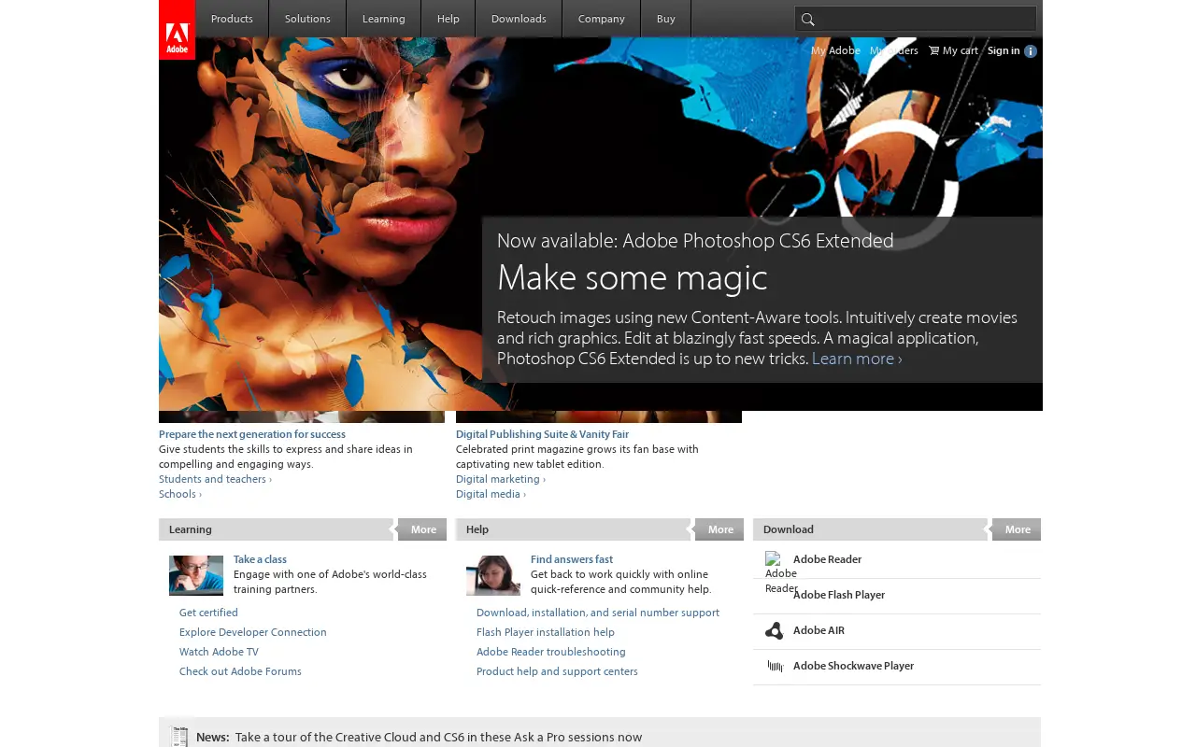Click More in the Learning section header
1196x747 pixels.
[423, 529]
